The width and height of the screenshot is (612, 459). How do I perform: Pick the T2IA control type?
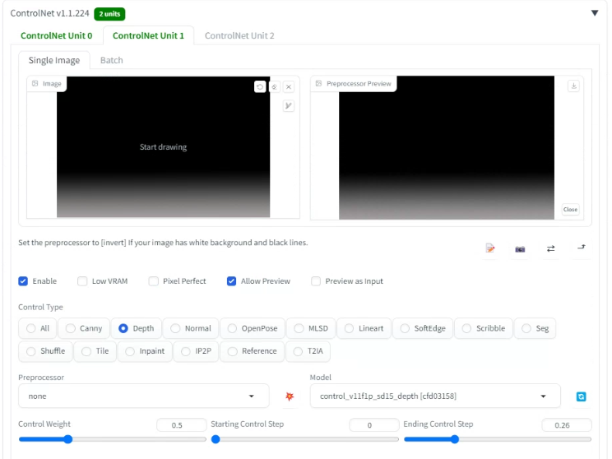pyautogui.click(x=308, y=351)
